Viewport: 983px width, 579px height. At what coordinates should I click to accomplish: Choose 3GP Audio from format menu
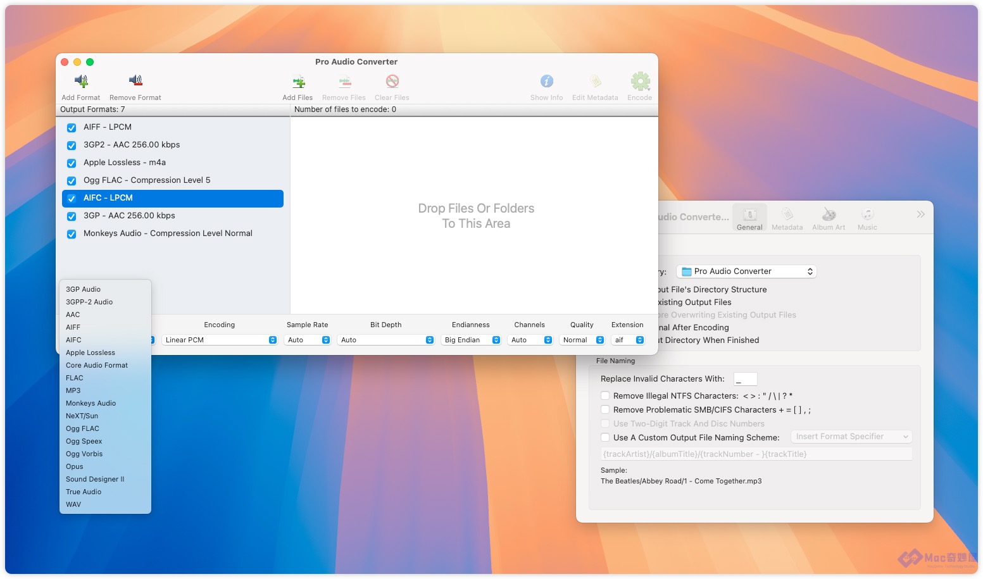tap(105, 289)
